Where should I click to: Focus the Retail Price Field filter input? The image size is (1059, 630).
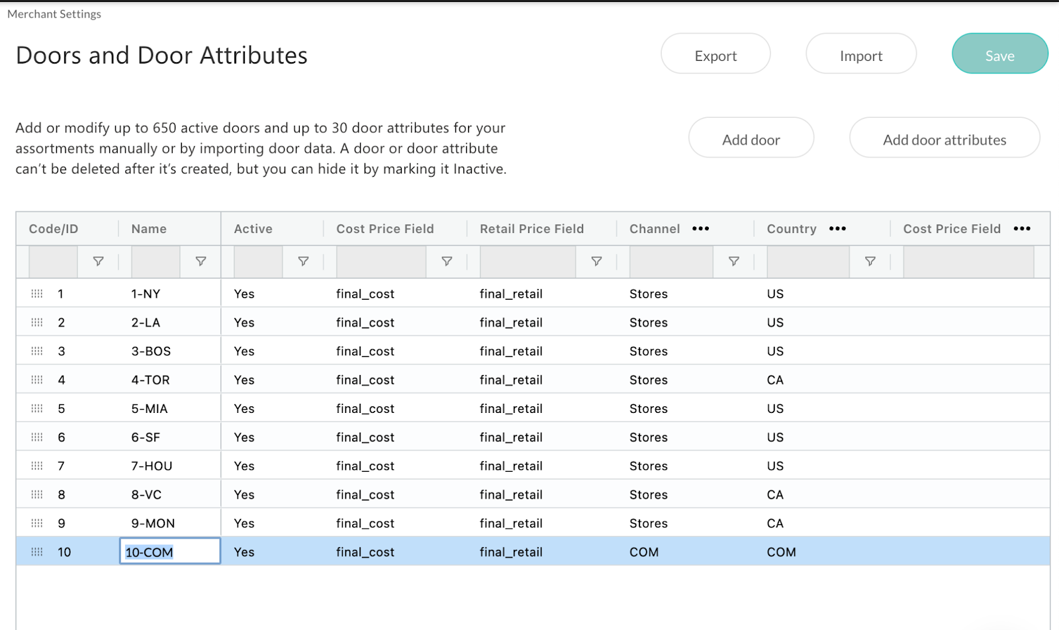[528, 261]
